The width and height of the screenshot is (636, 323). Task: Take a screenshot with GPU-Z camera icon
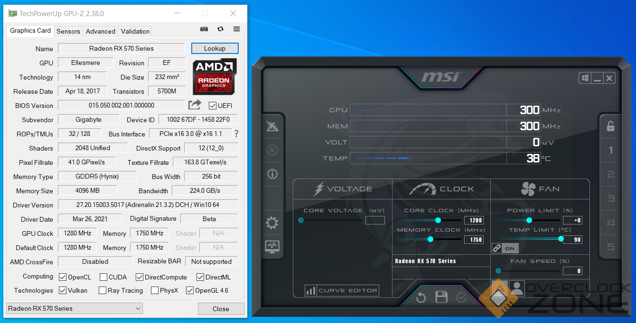pos(204,29)
